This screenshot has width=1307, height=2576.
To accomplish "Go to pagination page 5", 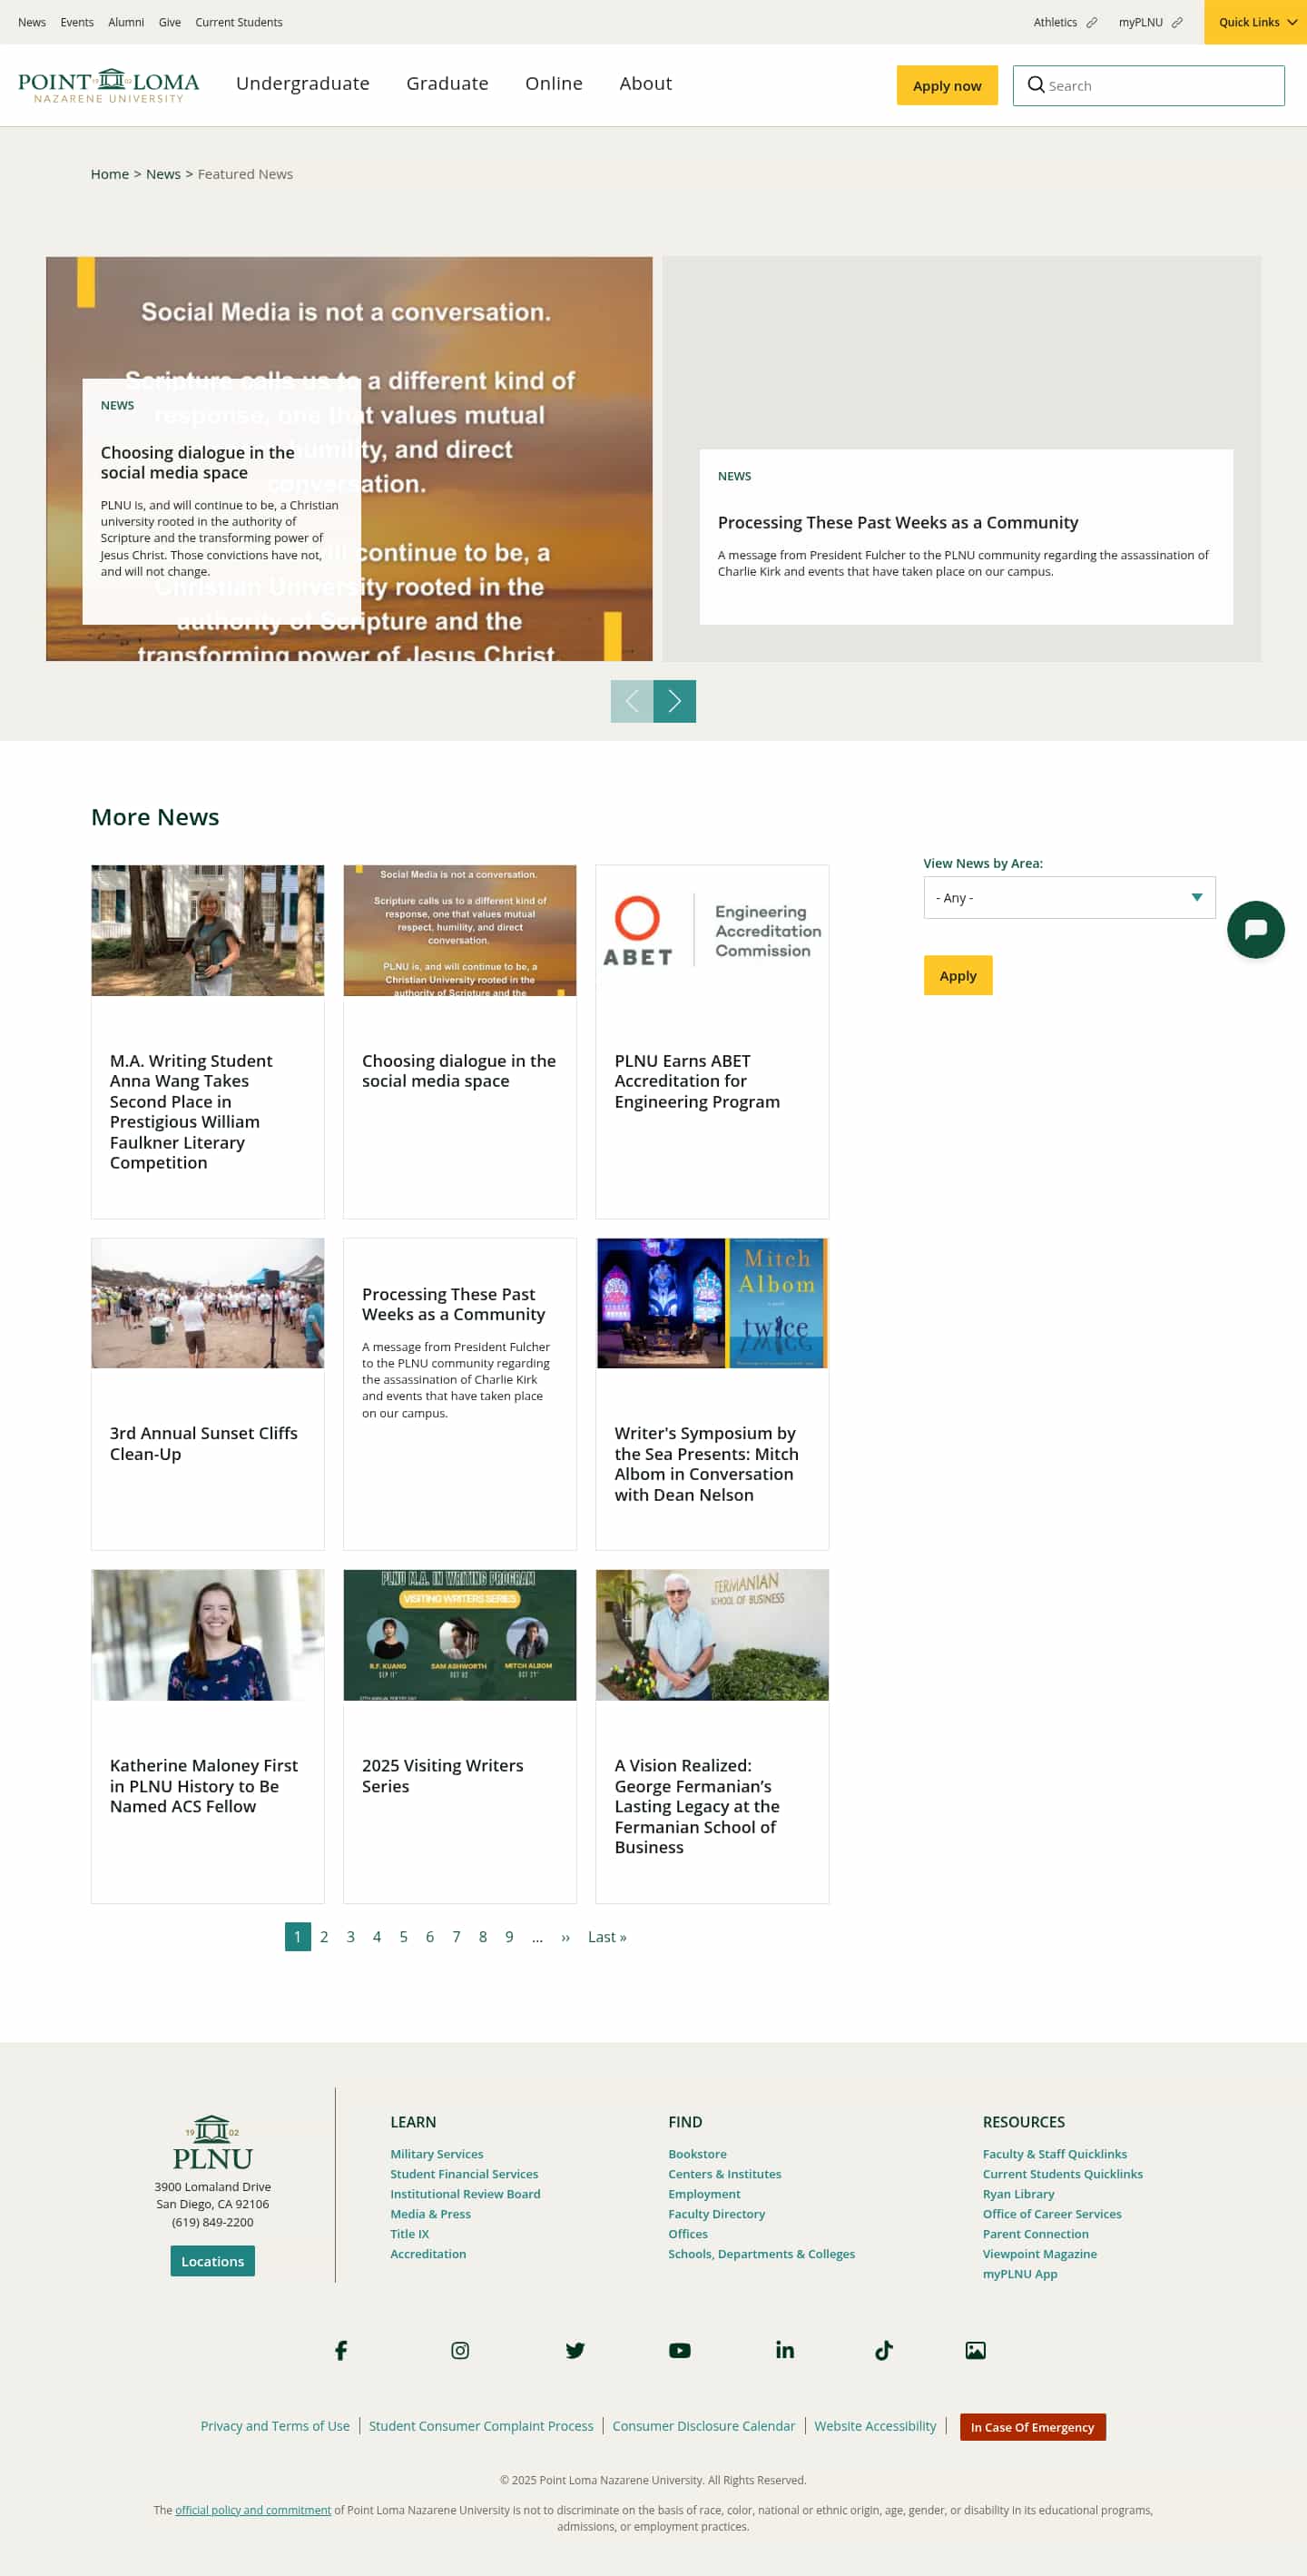I will coord(404,1937).
